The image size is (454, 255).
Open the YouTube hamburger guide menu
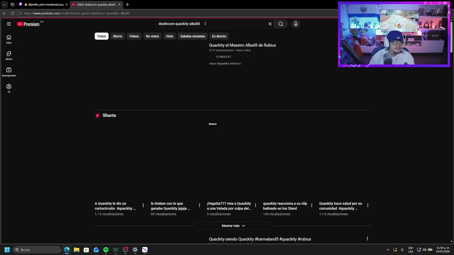coord(9,24)
